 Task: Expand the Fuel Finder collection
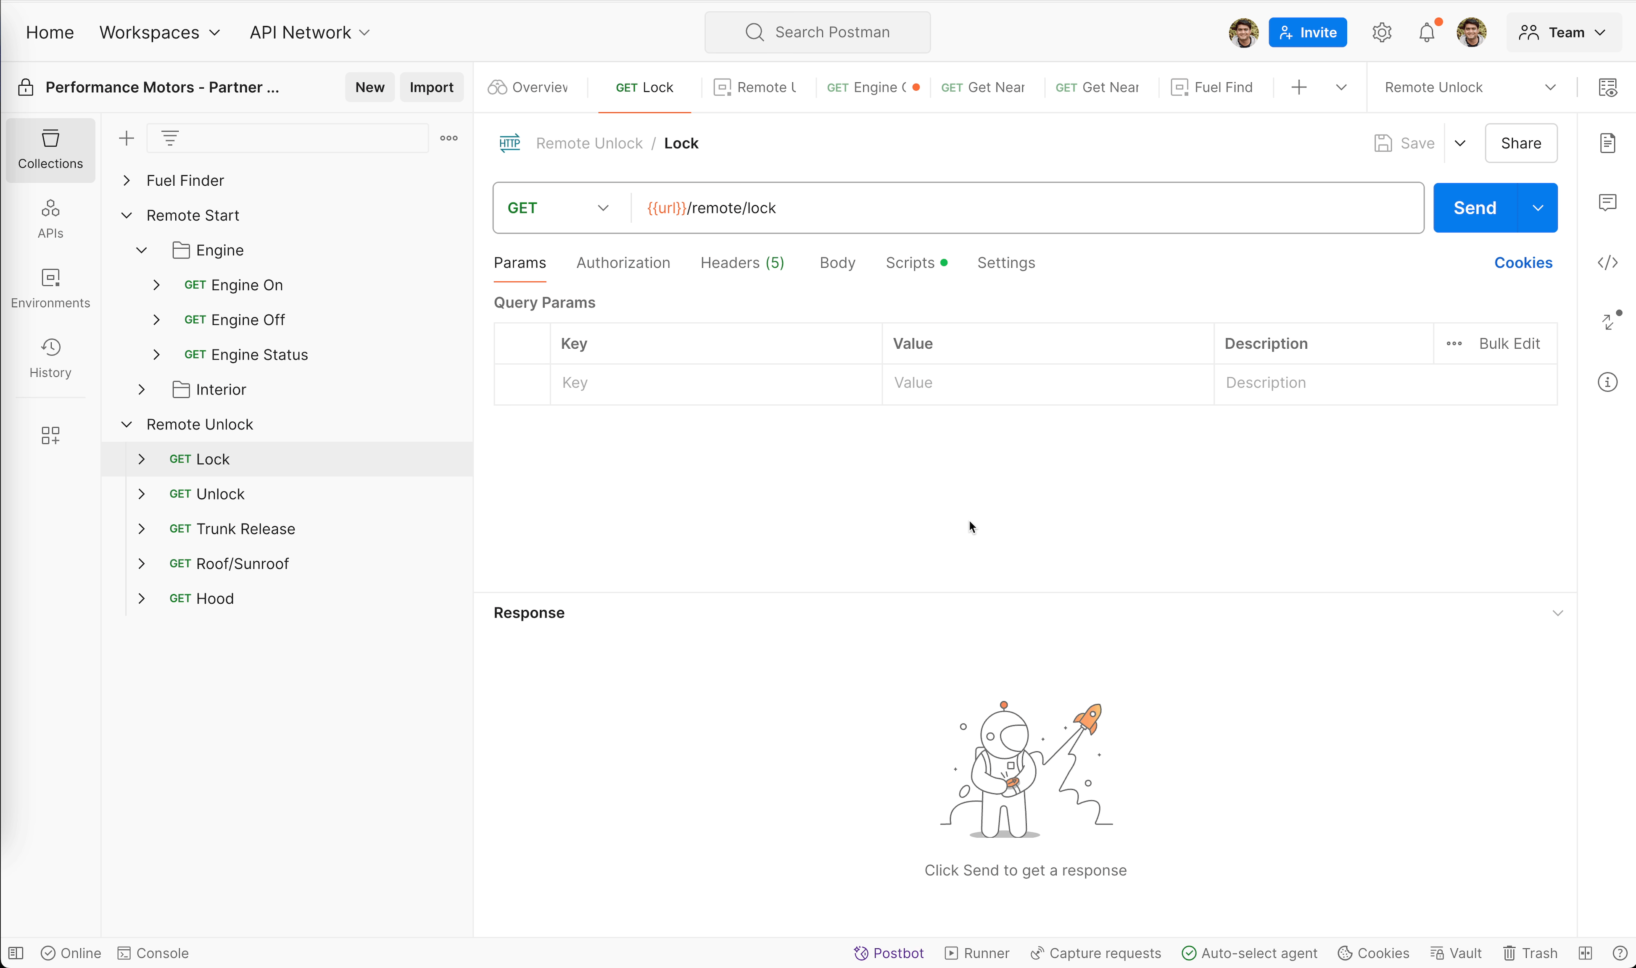[x=127, y=181]
